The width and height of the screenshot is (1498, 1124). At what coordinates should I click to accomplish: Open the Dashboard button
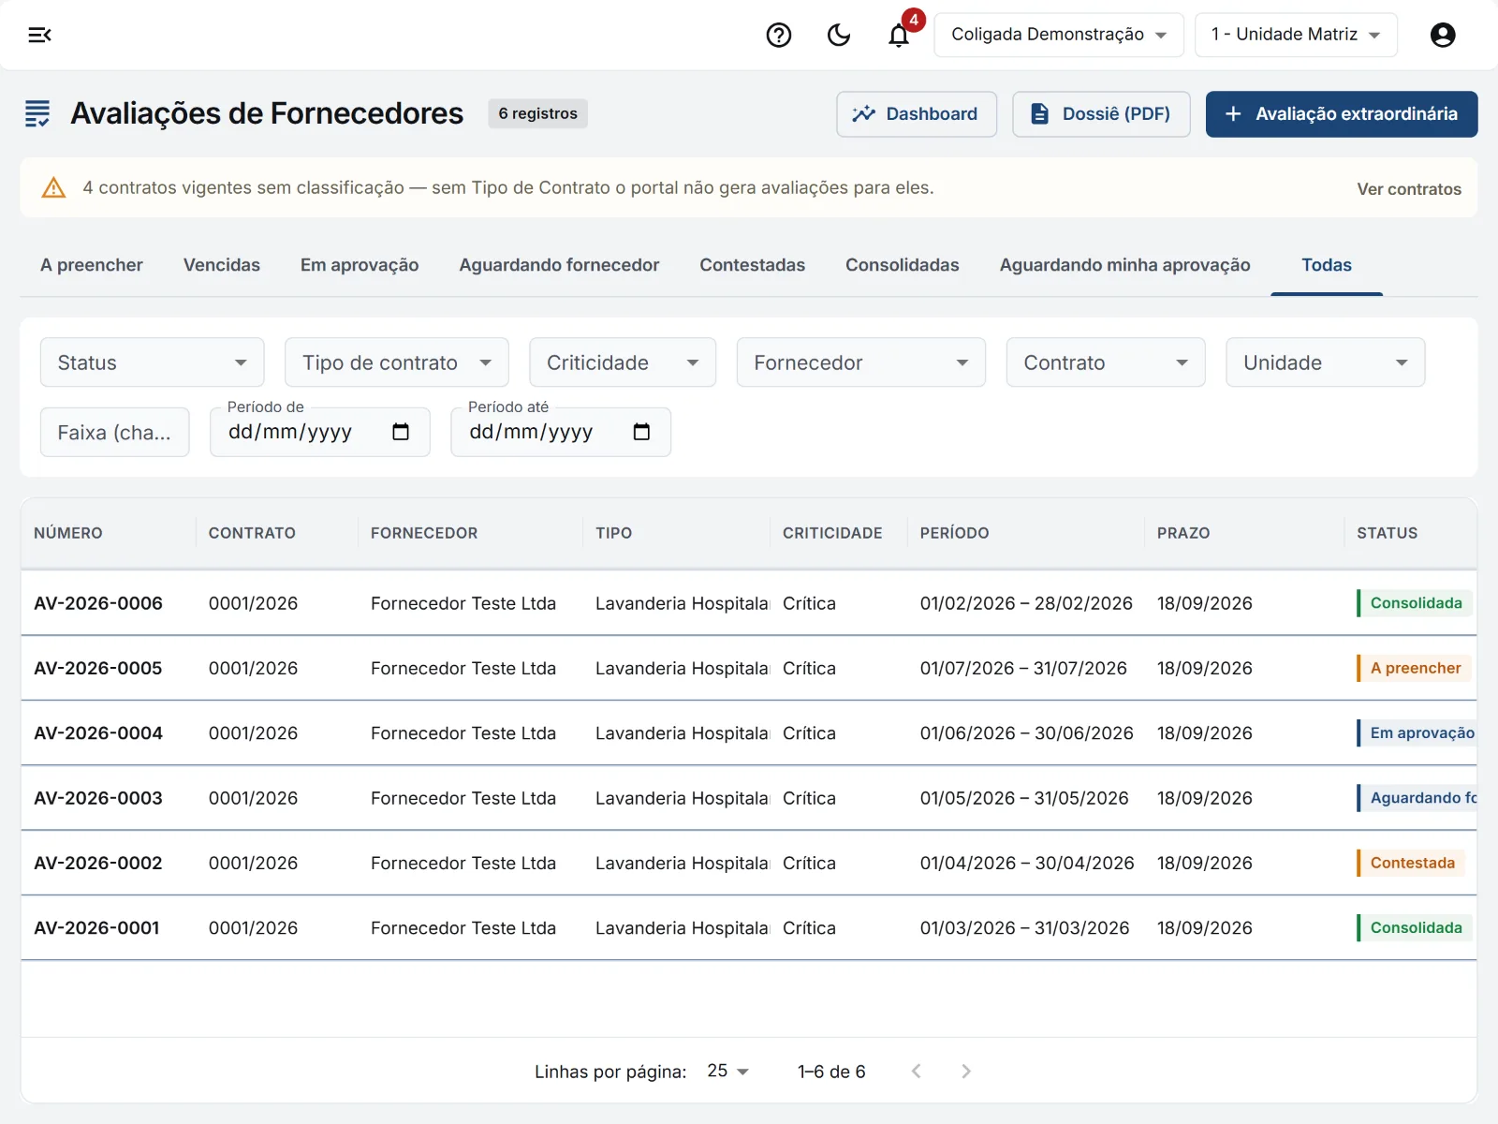tap(917, 114)
